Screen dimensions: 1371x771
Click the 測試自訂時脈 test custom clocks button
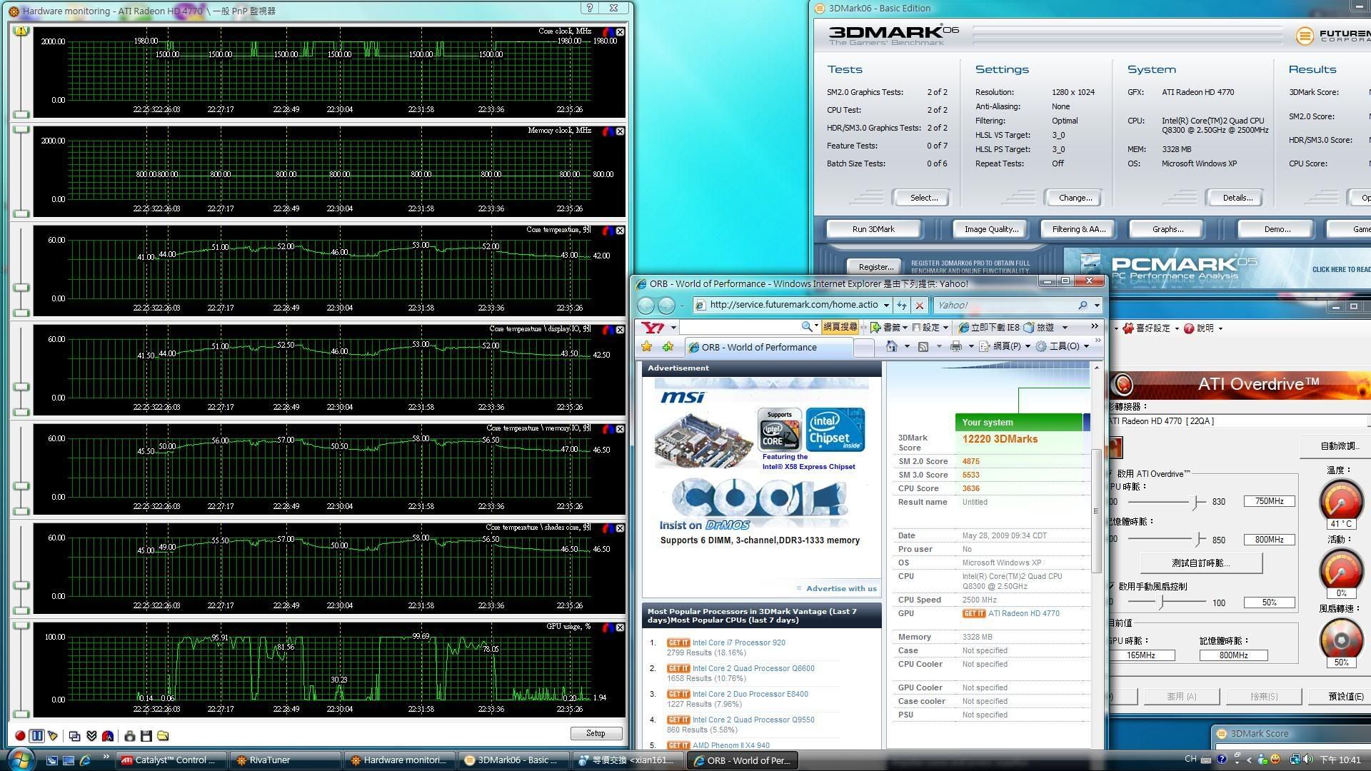(1200, 563)
